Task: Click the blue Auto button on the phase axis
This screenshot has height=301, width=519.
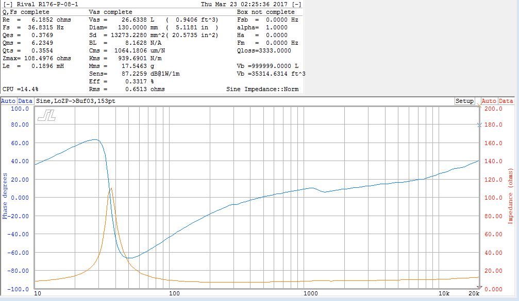Action: tap(8, 101)
